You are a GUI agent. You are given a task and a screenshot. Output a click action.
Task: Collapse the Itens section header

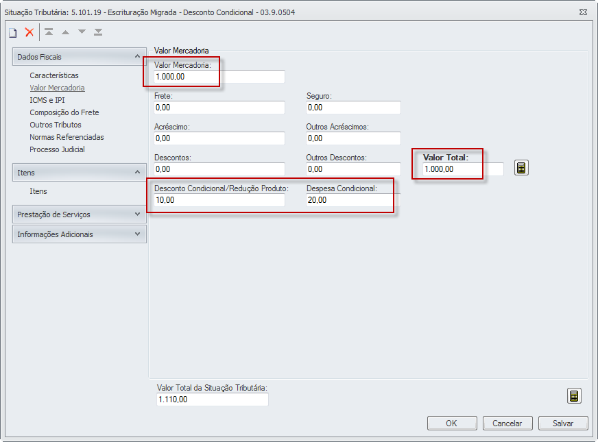137,173
